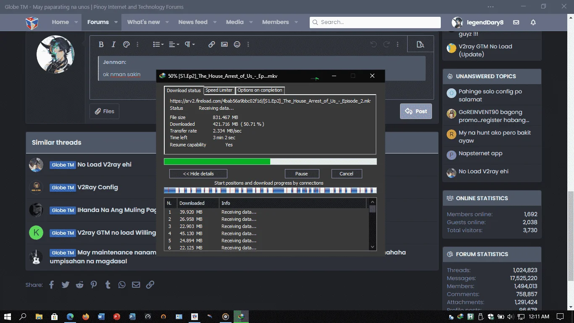This screenshot has height=323, width=574.
Task: Share thread on Reddit
Action: (x=79, y=285)
